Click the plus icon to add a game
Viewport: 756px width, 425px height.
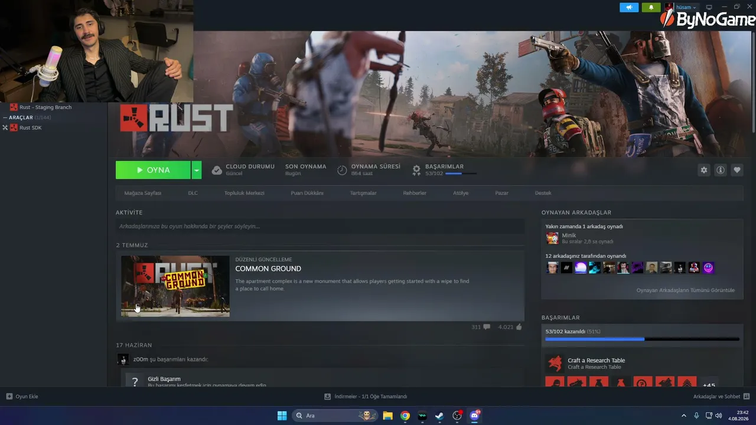[x=9, y=397]
